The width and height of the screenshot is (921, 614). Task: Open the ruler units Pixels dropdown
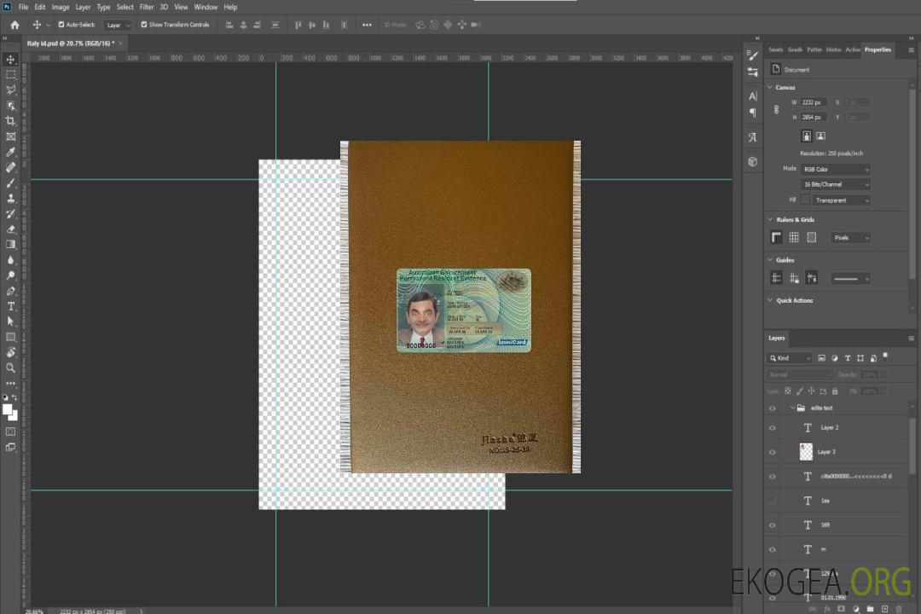pyautogui.click(x=850, y=237)
